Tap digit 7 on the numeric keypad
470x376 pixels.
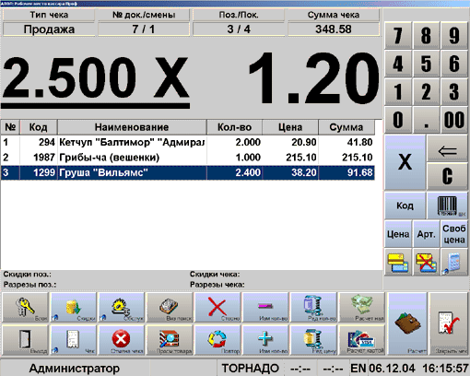(x=398, y=35)
